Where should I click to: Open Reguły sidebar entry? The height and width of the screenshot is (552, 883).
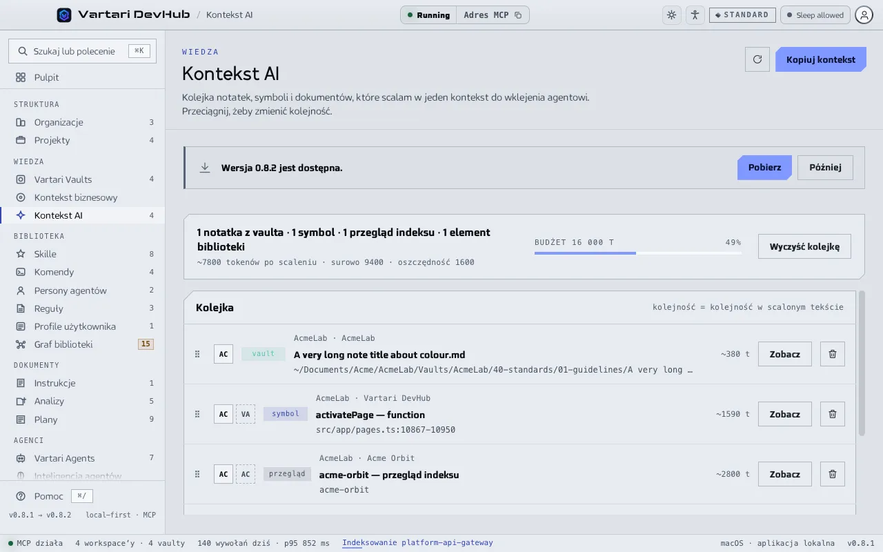tap(83, 308)
